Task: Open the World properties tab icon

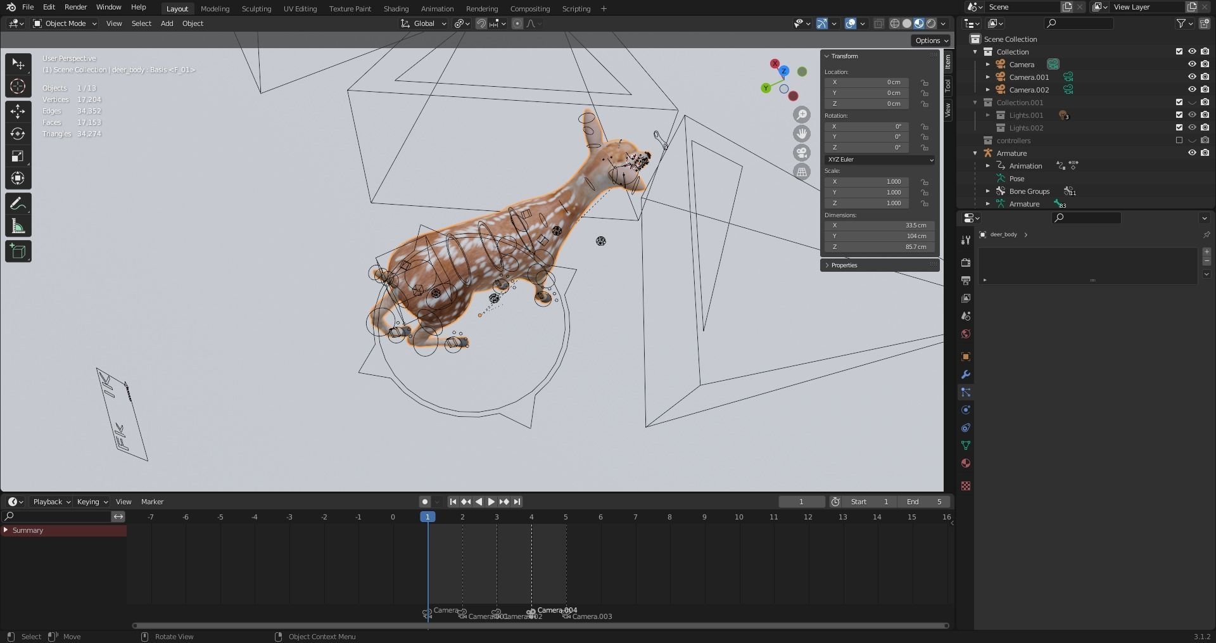Action: coord(966,334)
